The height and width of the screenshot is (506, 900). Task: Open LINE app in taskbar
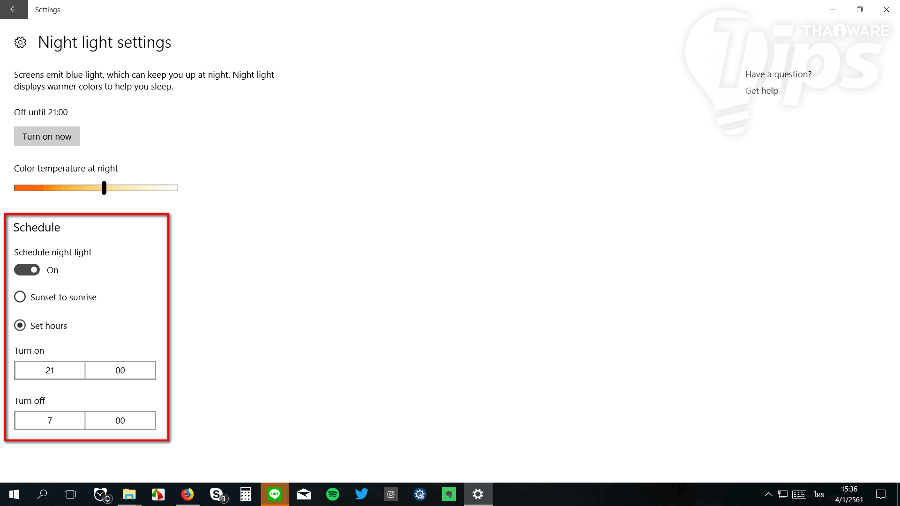pyautogui.click(x=275, y=494)
